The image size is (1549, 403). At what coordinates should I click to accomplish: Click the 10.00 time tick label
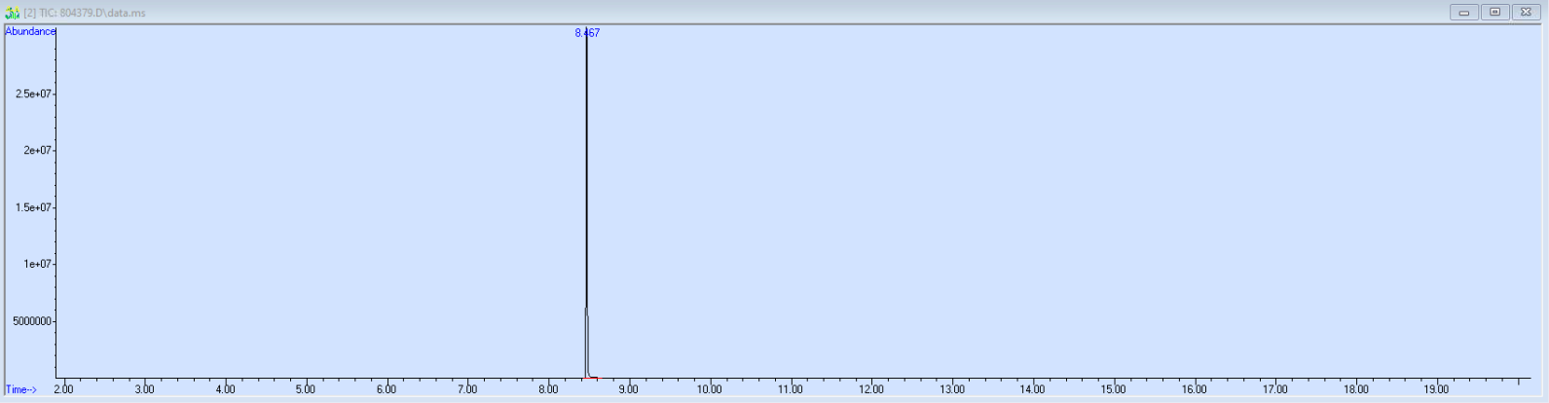click(x=710, y=389)
